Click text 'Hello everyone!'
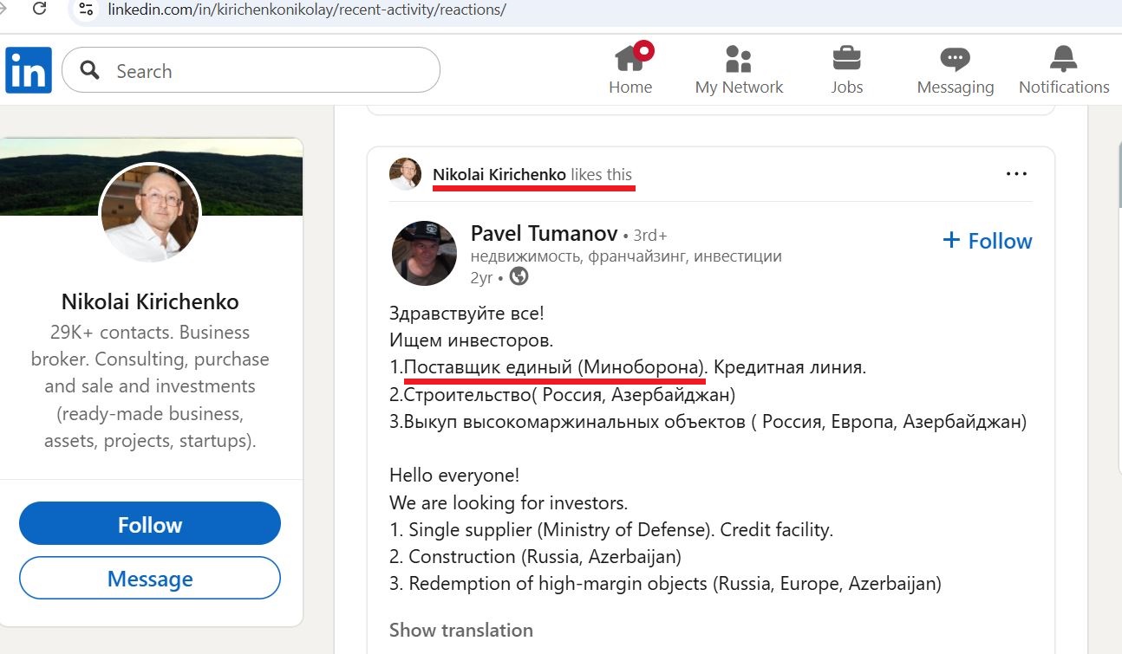Screen dimensions: 1122x654 pos(454,476)
